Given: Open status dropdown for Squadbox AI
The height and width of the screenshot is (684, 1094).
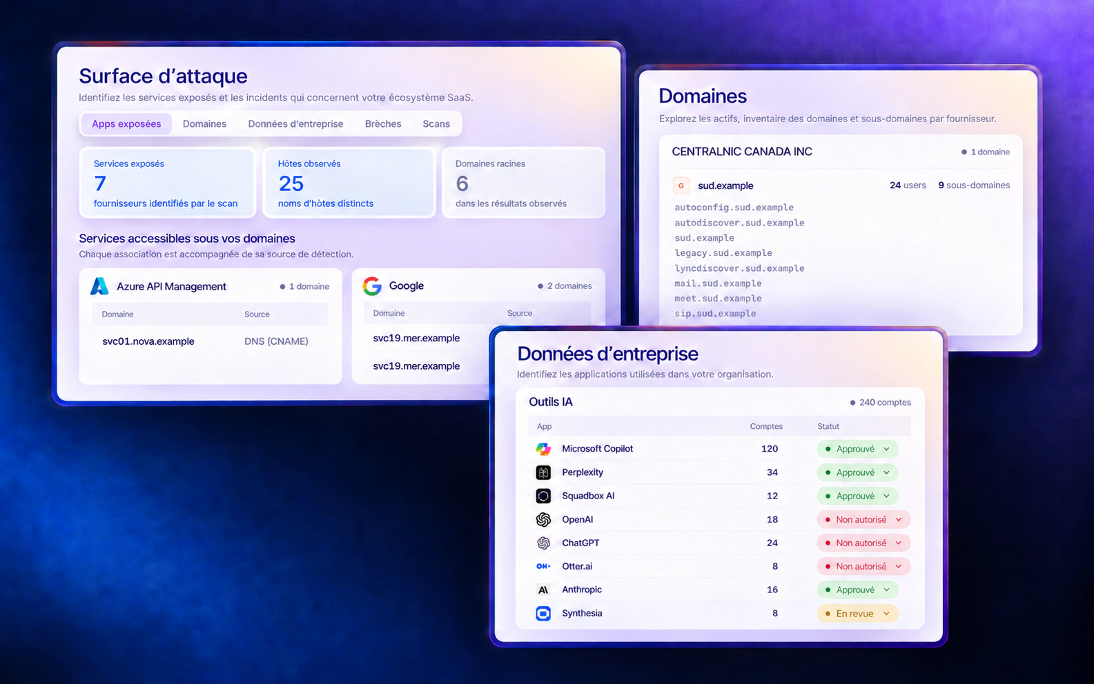Looking at the screenshot, I should [x=857, y=496].
